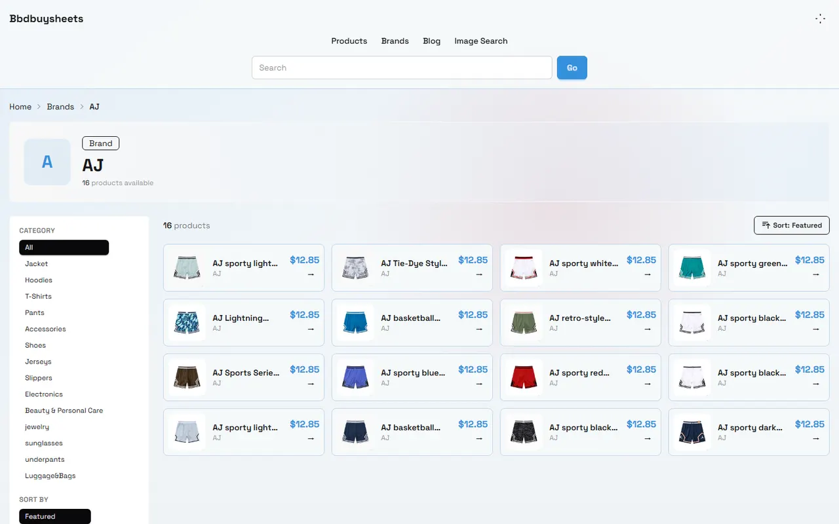The height and width of the screenshot is (524, 839).
Task: Open the blue lightning pattern shorts thumbnail
Action: click(x=187, y=322)
